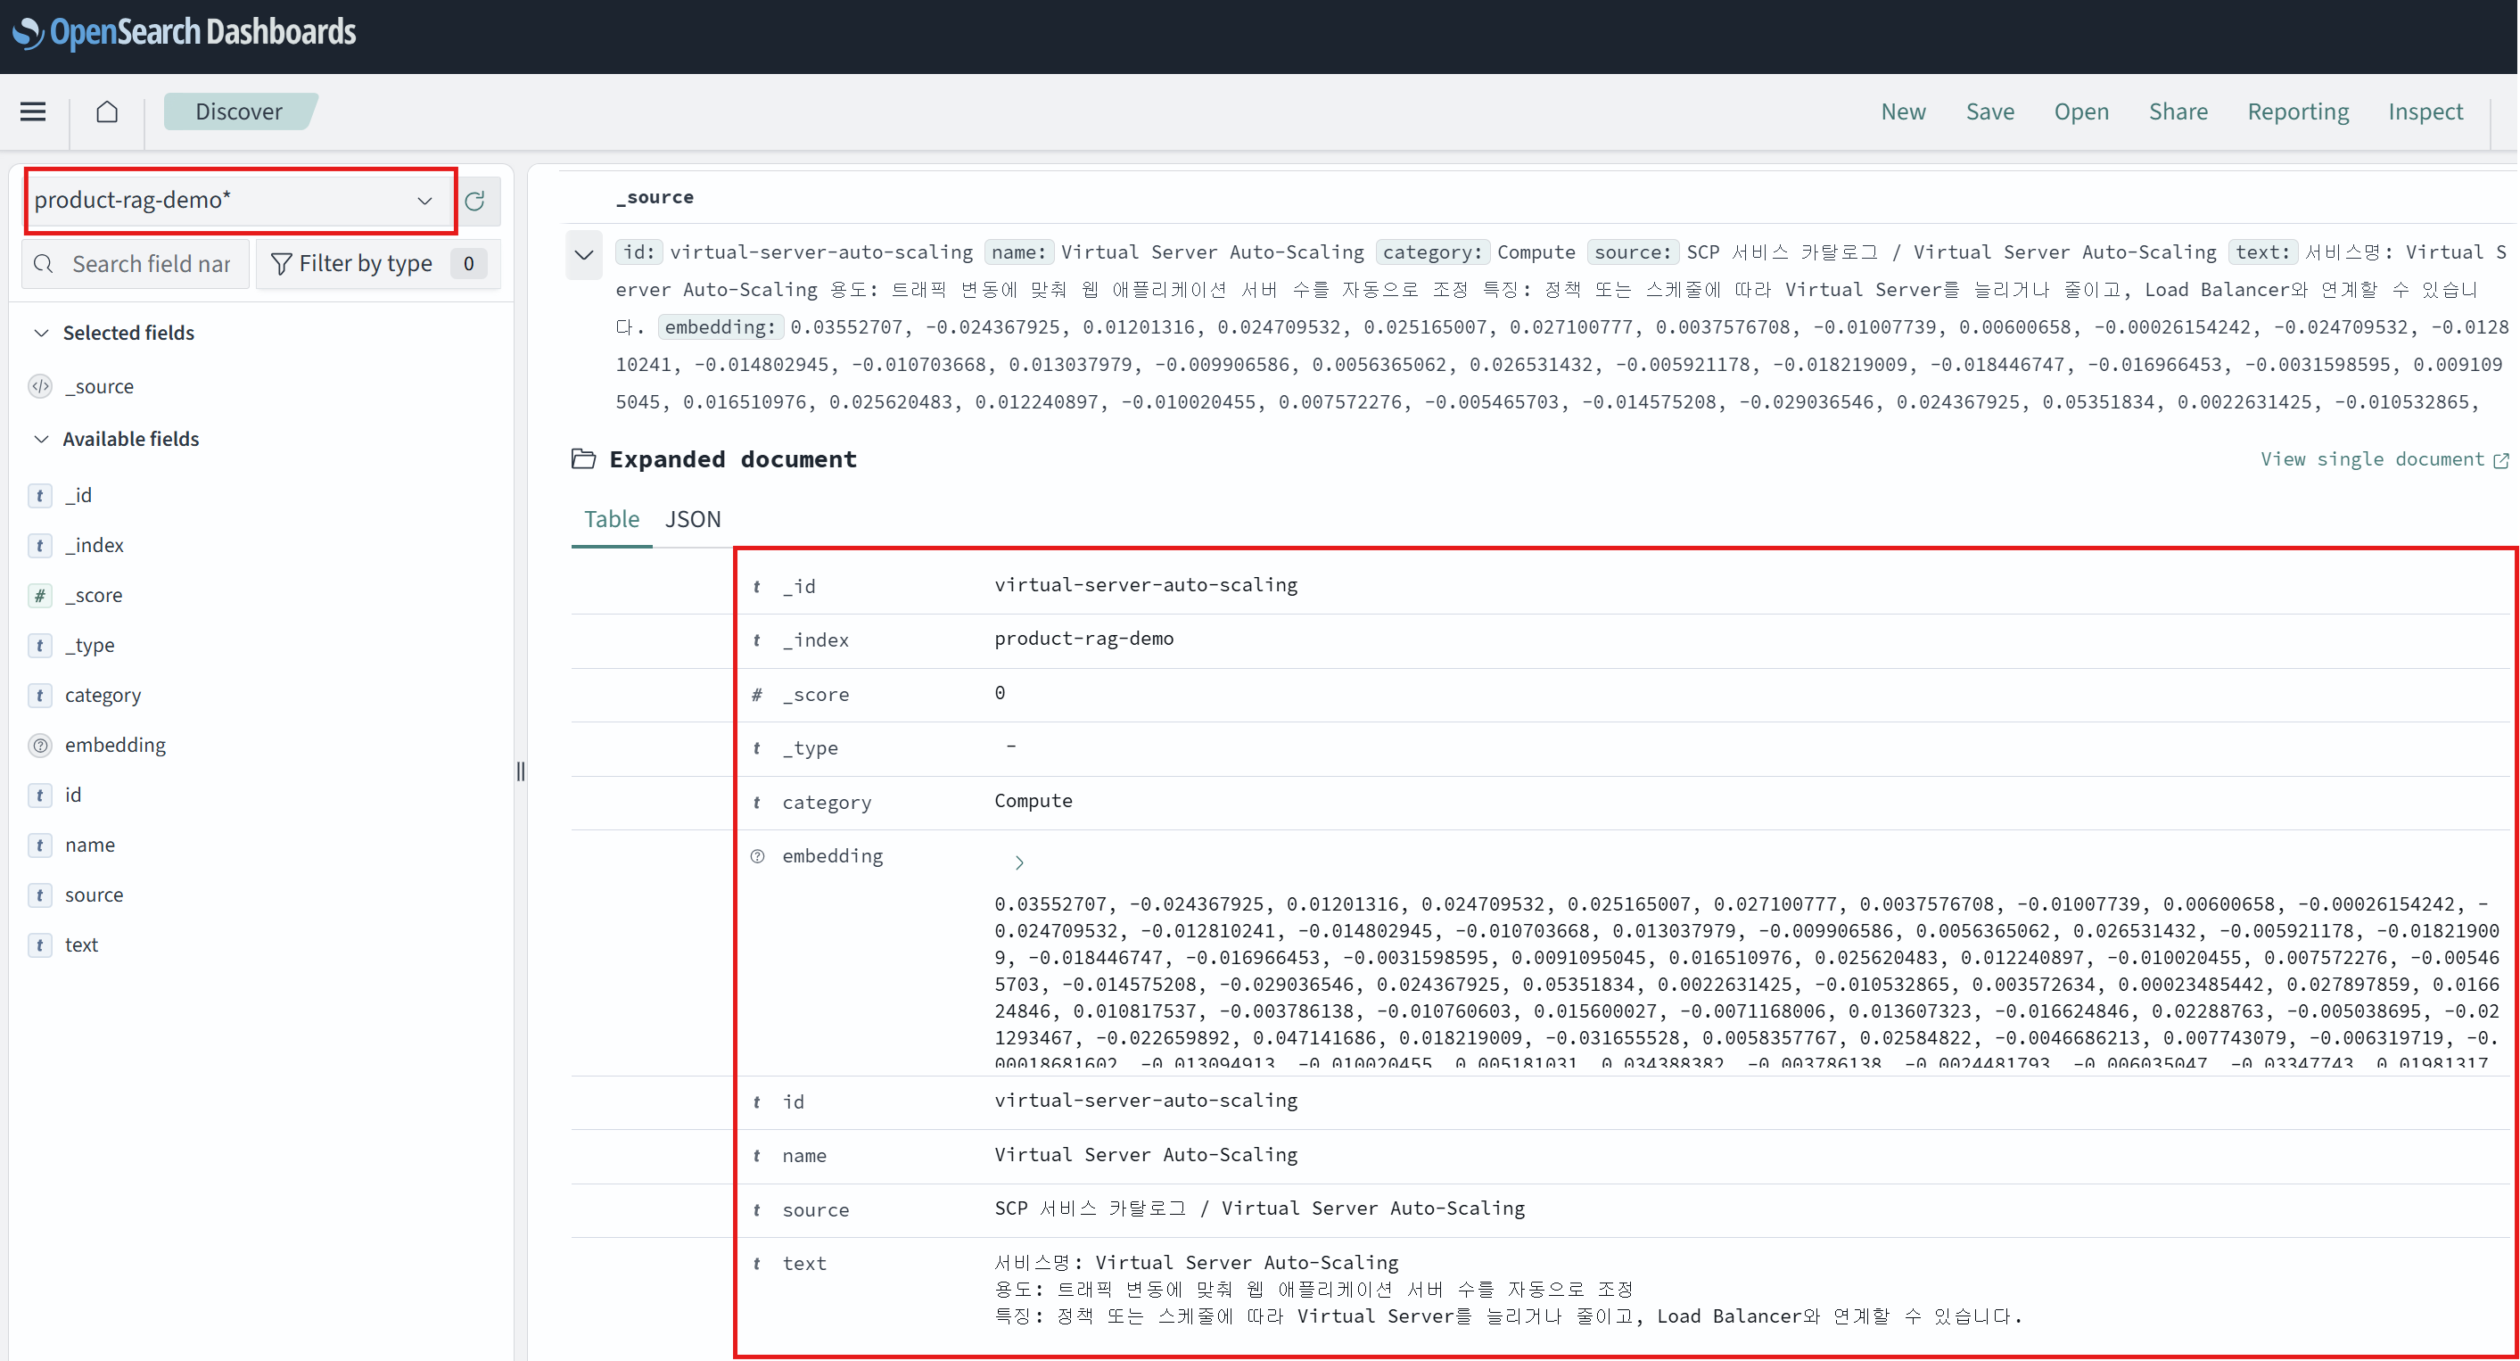Collapse the Selected fields section
The width and height of the screenshot is (2520, 1361).
point(41,334)
